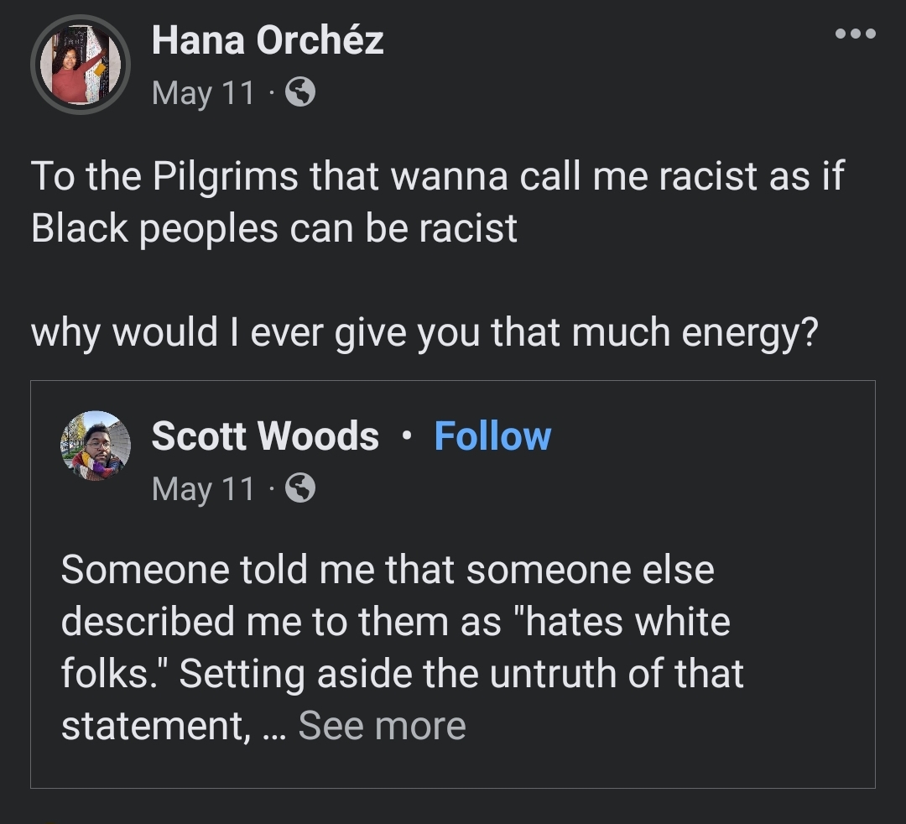Open the three-dot post options menu
The height and width of the screenshot is (824, 906).
tap(855, 35)
